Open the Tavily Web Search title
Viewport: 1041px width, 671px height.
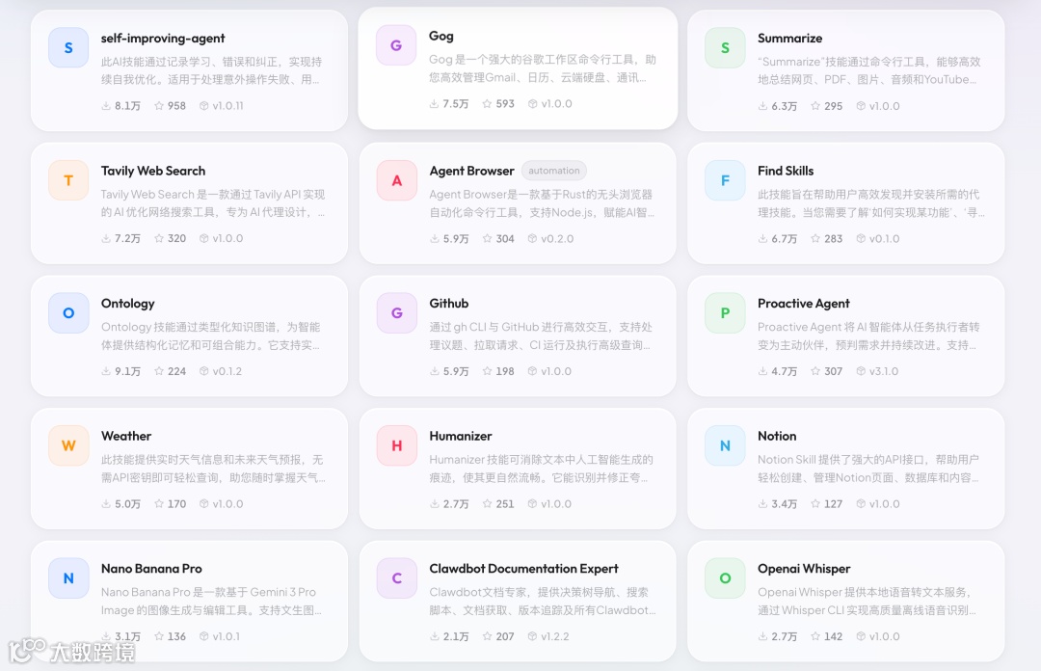point(152,171)
